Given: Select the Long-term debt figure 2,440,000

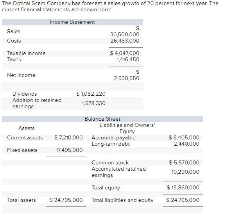Looking at the screenshot, I should coord(187,144).
